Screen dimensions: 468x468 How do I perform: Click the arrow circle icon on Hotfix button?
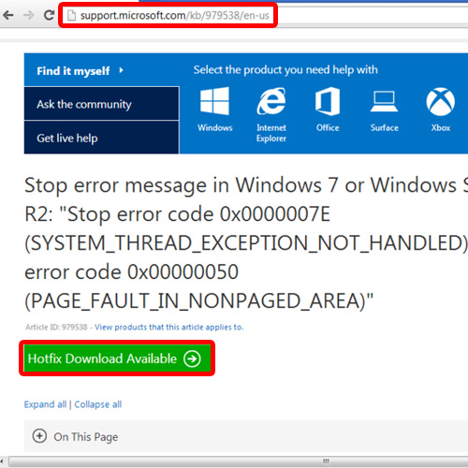(x=192, y=358)
